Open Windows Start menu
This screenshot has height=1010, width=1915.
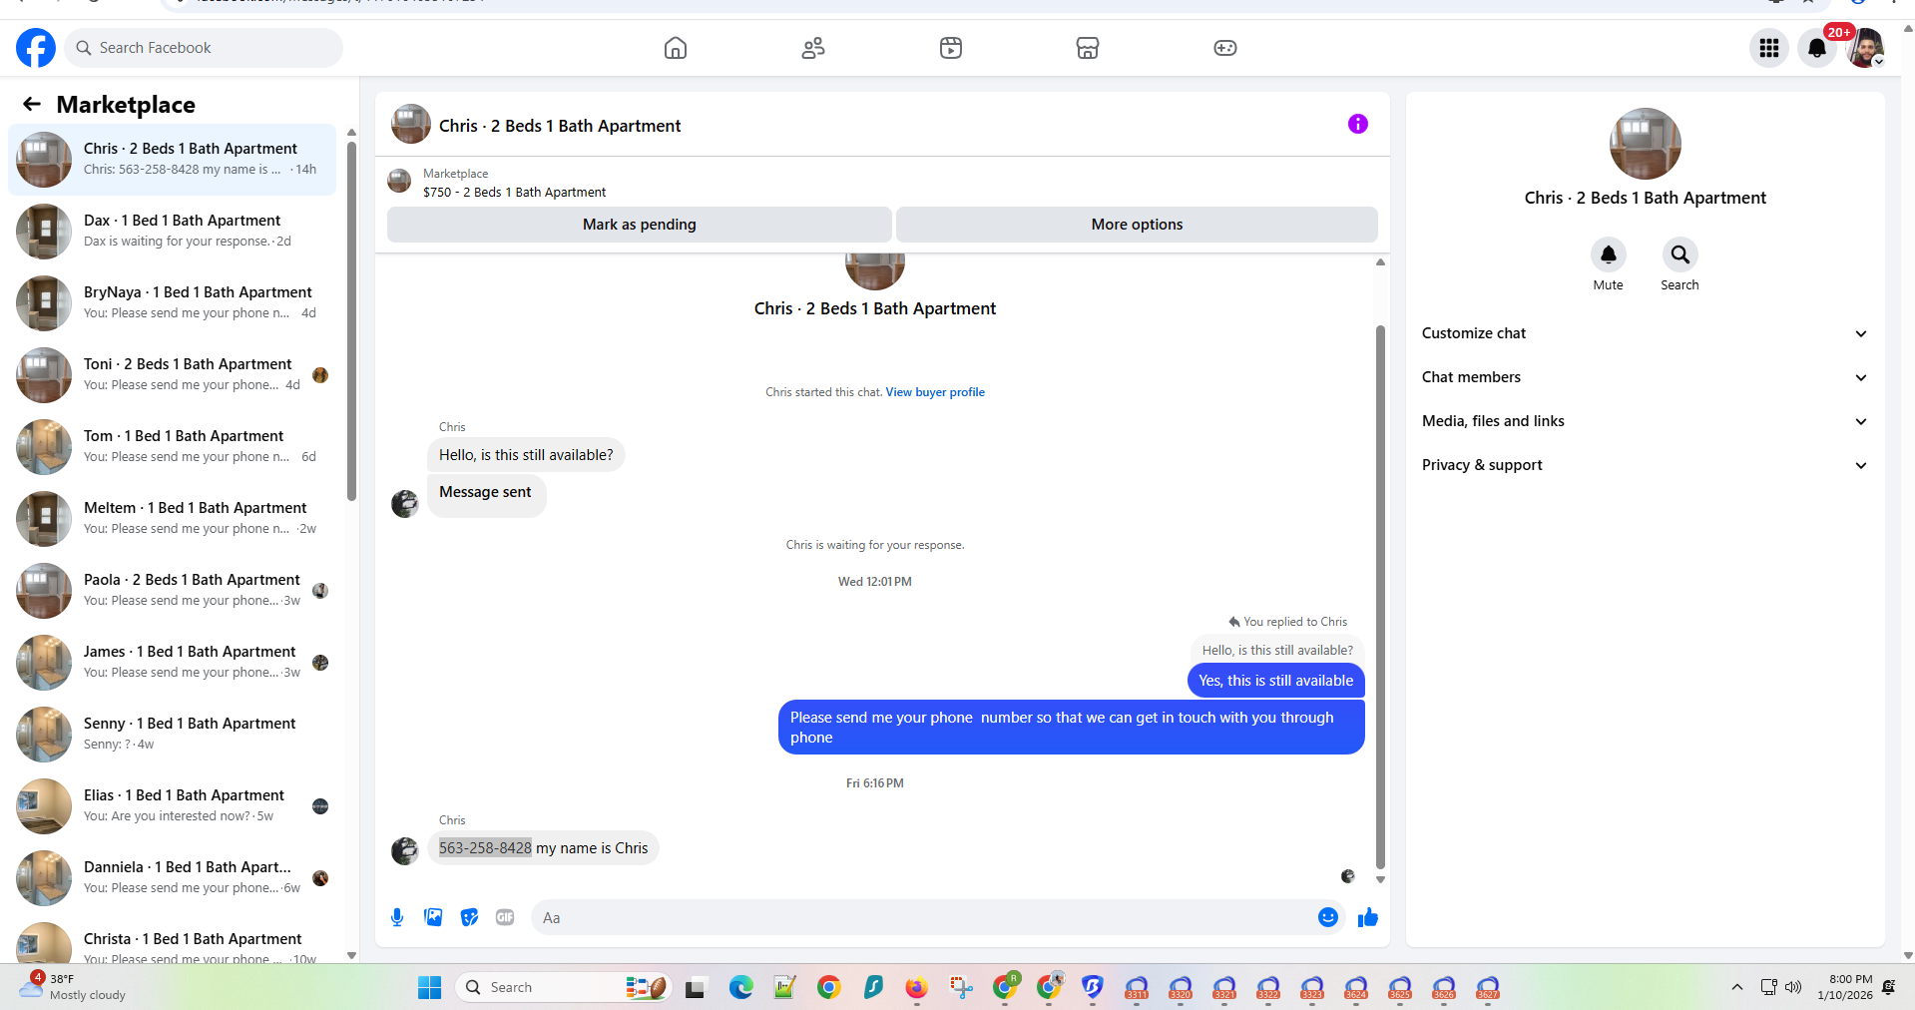[x=429, y=987]
